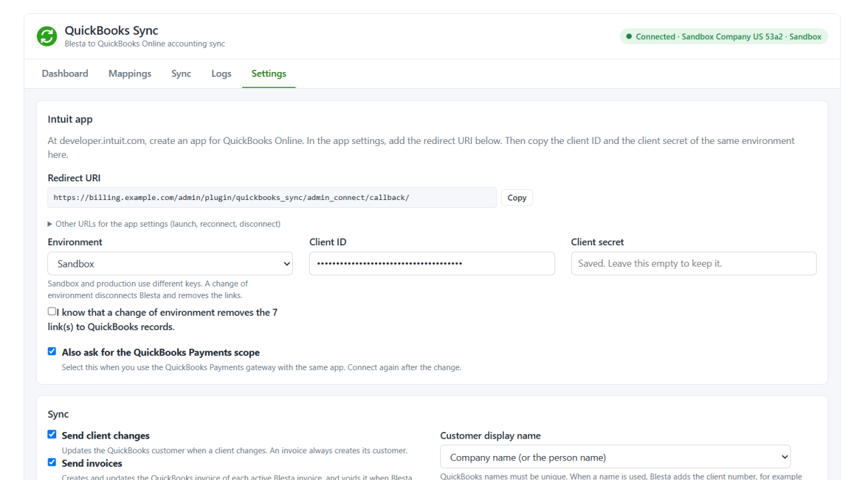Toggle the Send invoices checkbox

[x=52, y=462]
